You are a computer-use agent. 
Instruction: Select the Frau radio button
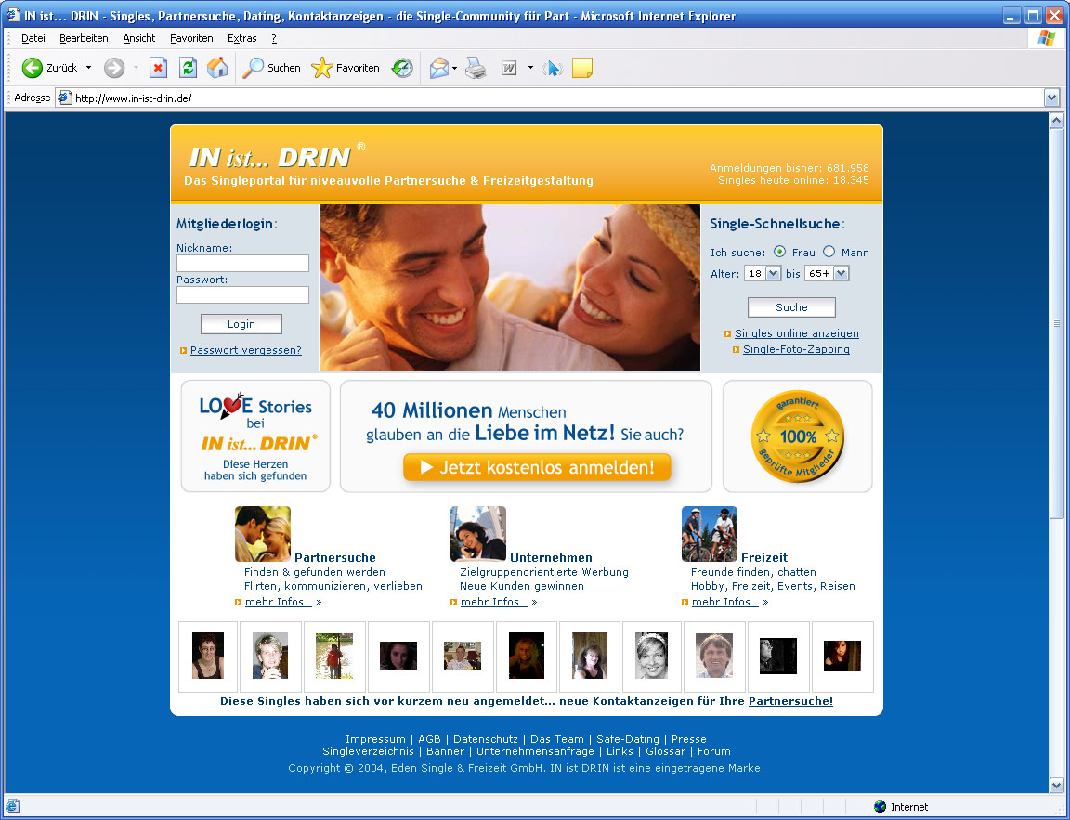[780, 252]
